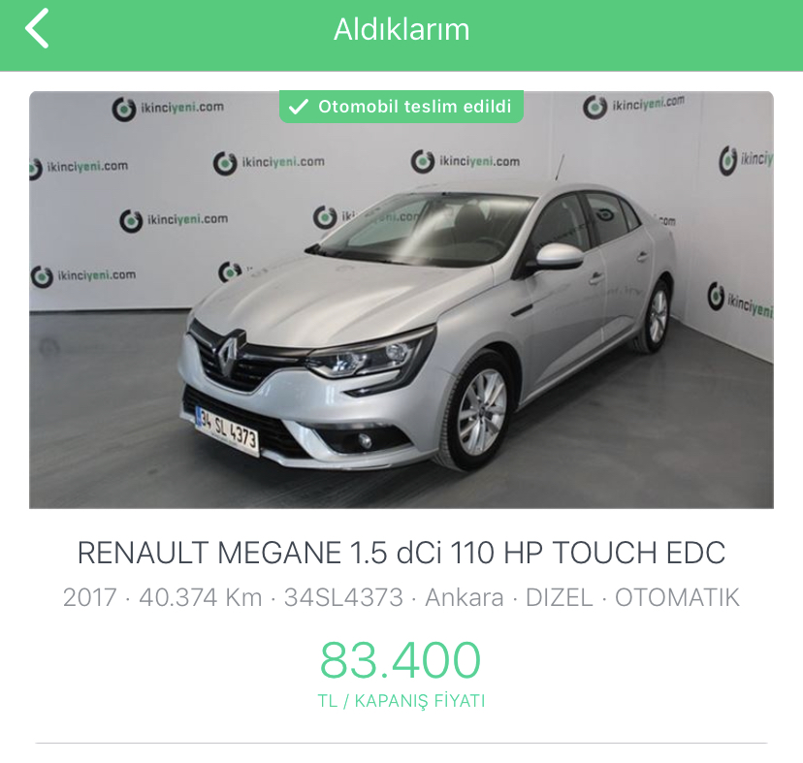
Task: Tap the ikinciyeni.com logo above windshield center
Action: (x=465, y=161)
